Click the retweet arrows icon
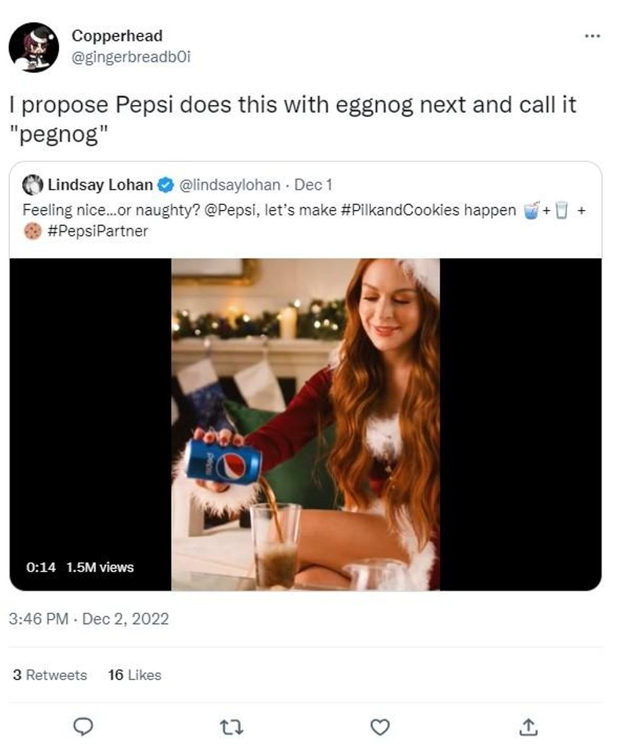This screenshot has width=618, height=747. click(x=231, y=727)
